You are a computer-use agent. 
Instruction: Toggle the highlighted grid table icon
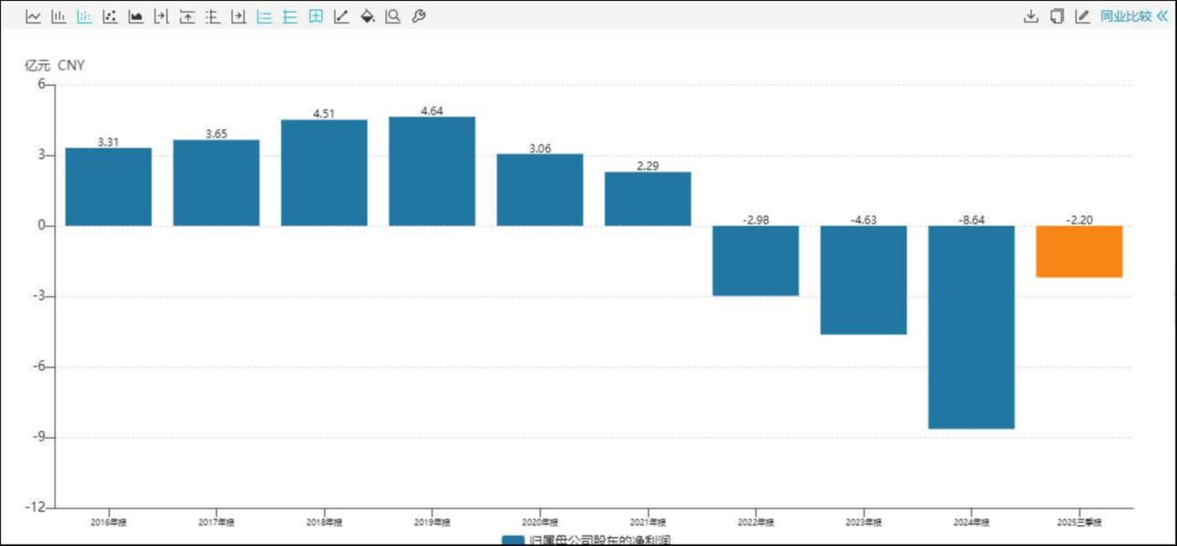point(316,16)
